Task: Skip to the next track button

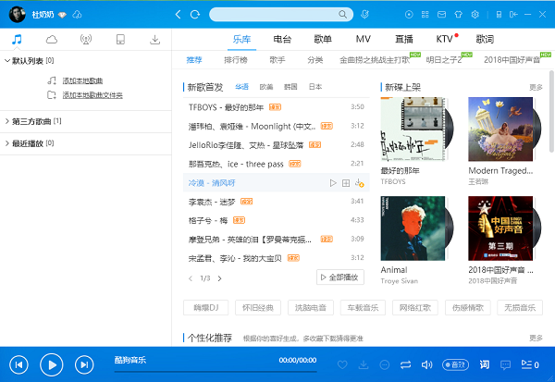Action: pos(84,364)
